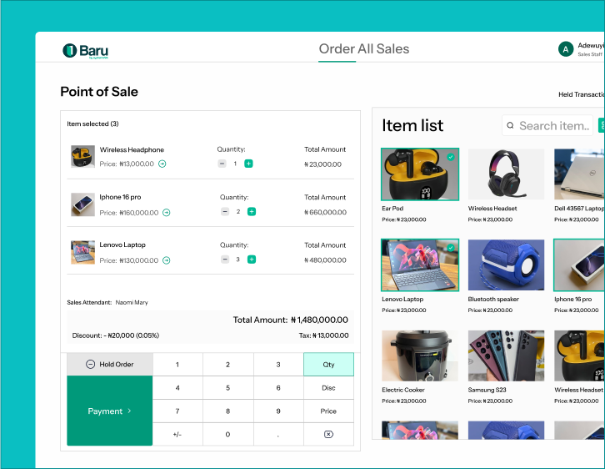Tap keypad number 6
Viewport: 605px width, 469px height.
[x=278, y=388]
